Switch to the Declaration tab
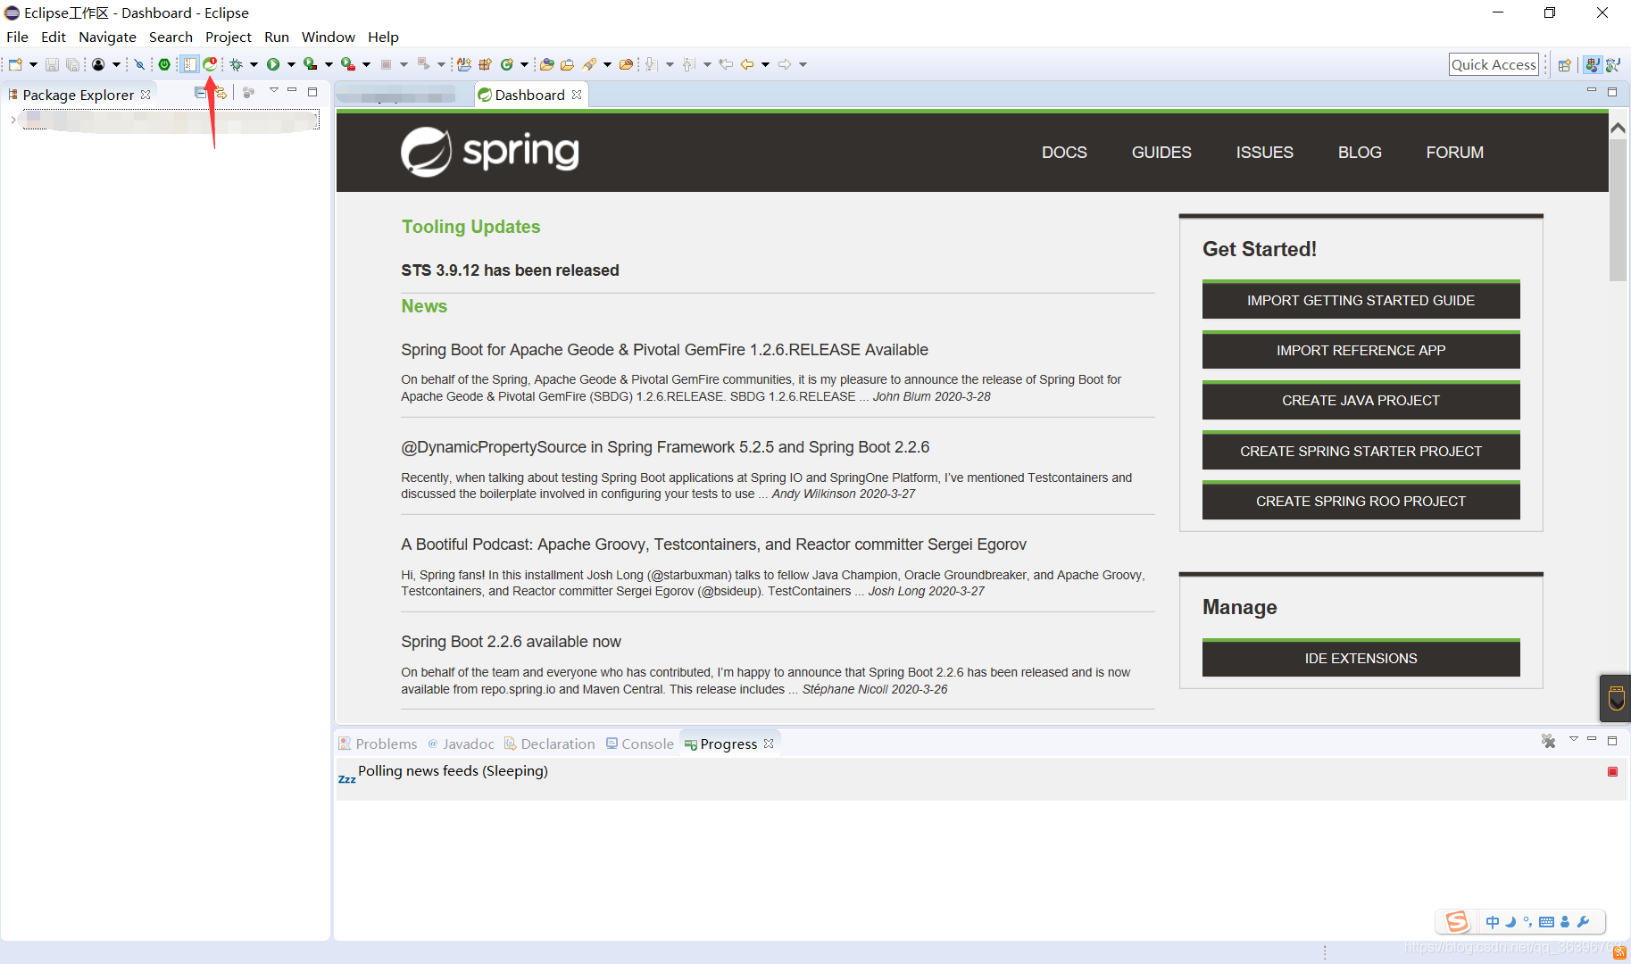 tap(550, 744)
